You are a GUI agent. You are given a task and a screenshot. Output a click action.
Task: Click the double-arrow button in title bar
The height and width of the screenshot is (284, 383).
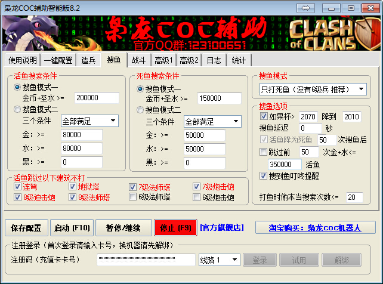305,7
